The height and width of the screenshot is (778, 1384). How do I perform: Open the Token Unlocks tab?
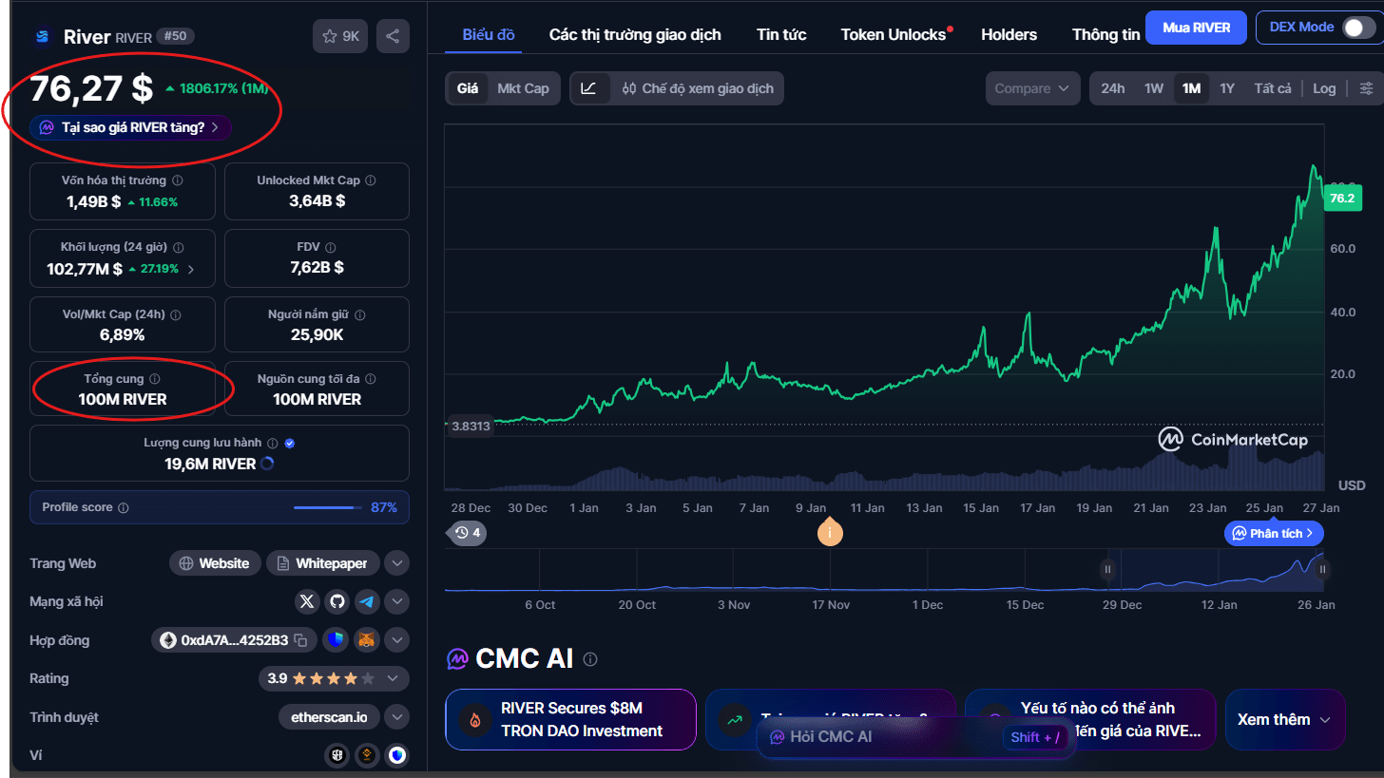pyautogui.click(x=893, y=34)
